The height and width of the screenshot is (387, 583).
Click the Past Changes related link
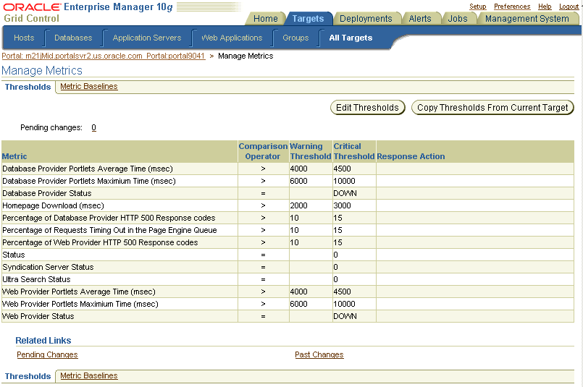coord(319,354)
